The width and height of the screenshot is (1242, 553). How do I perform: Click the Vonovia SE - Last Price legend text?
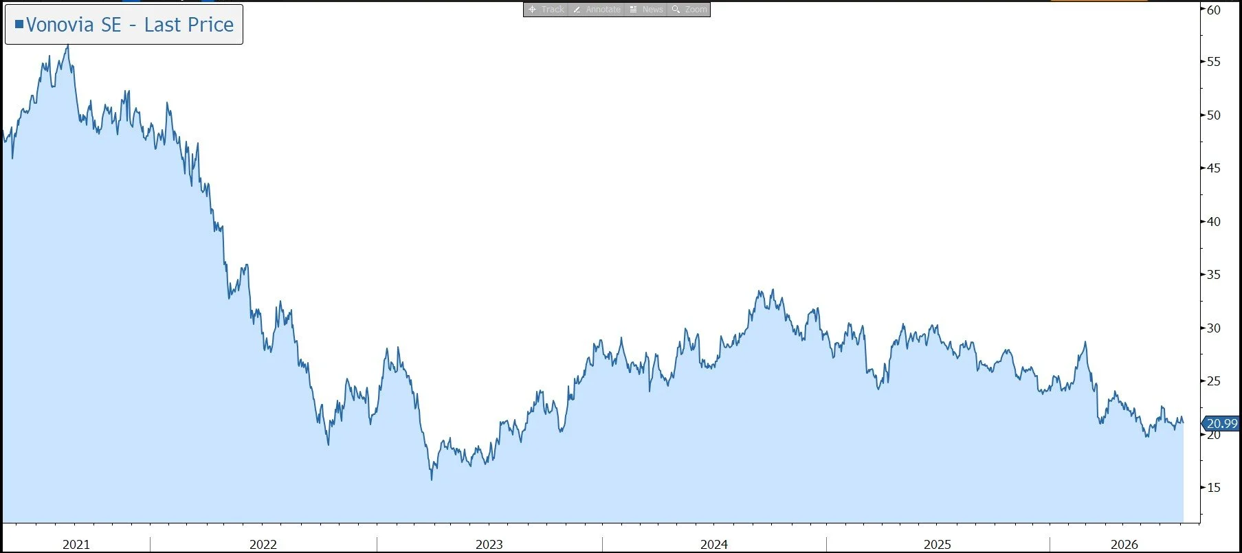point(130,25)
